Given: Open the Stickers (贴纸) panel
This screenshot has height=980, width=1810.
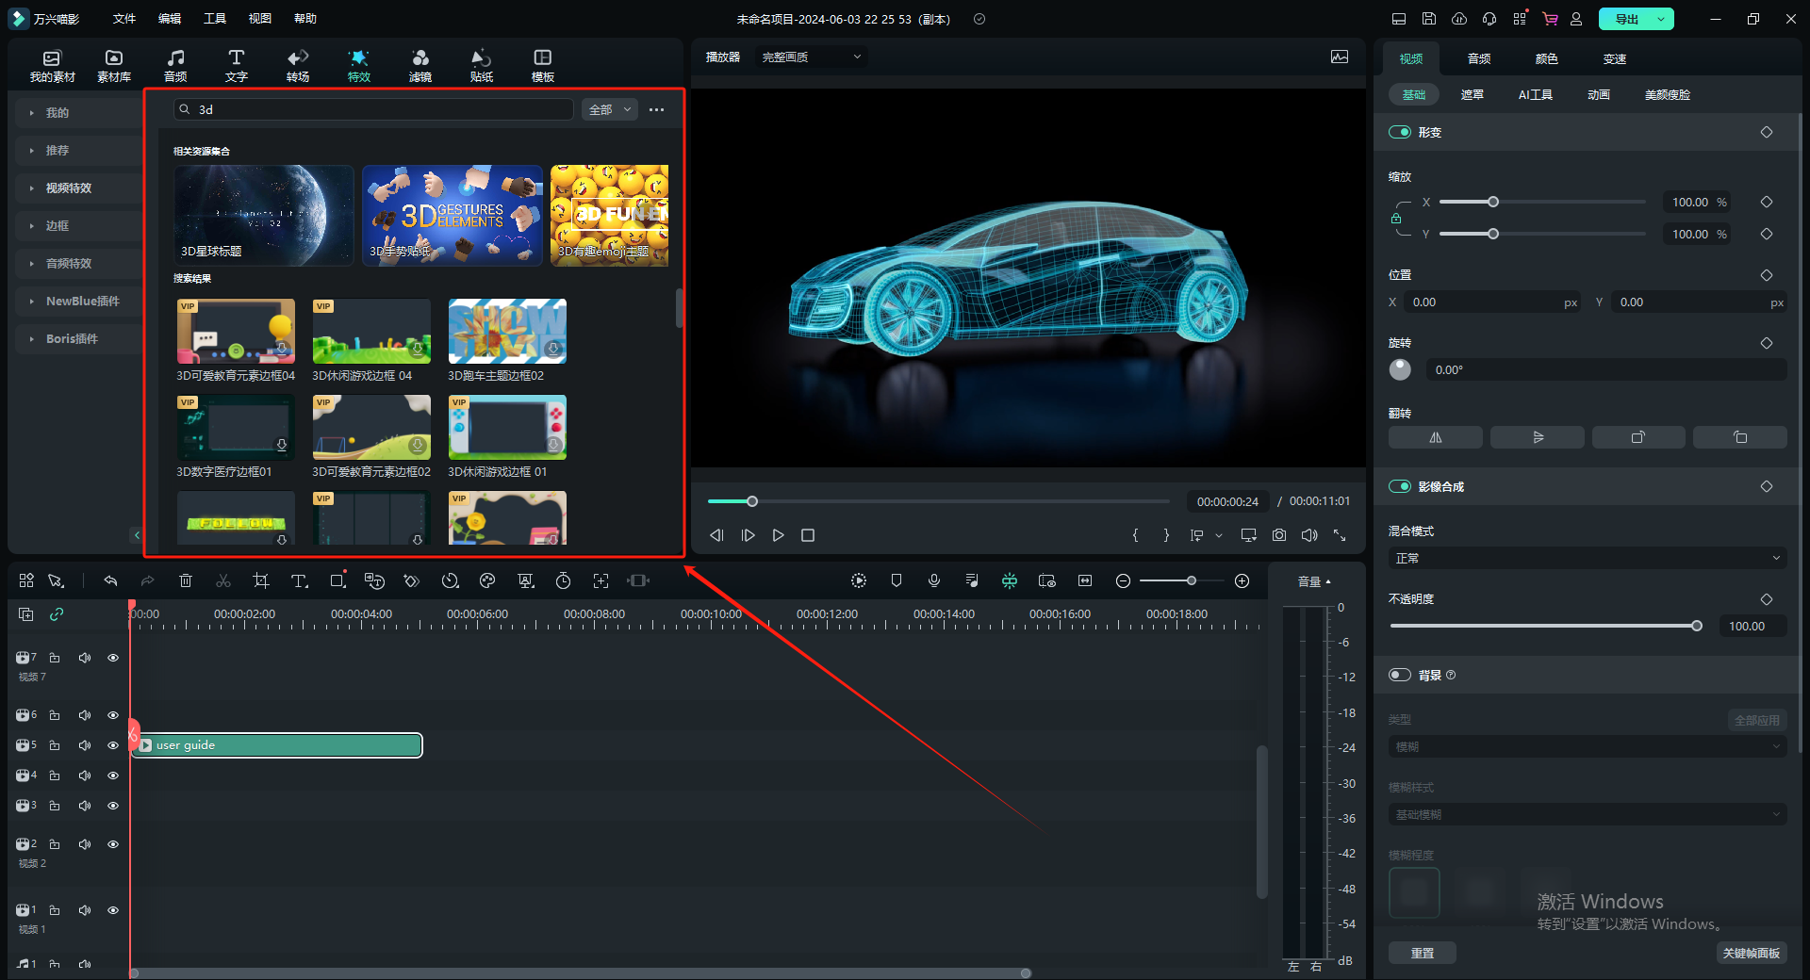Looking at the screenshot, I should pyautogui.click(x=481, y=66).
